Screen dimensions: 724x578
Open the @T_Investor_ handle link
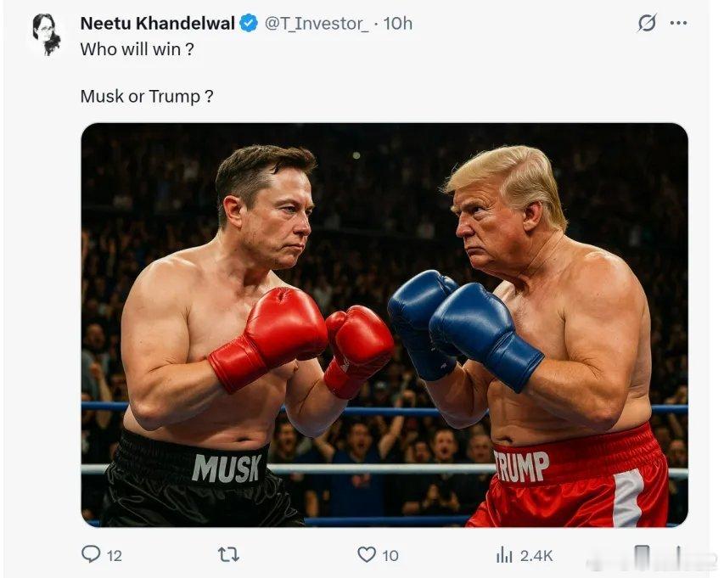pos(317,24)
